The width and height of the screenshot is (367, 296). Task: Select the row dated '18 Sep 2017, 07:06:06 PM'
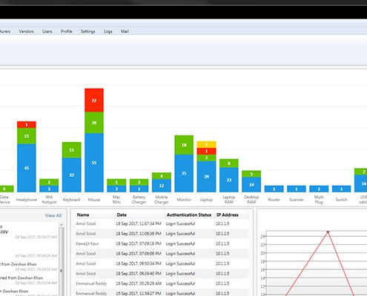click(x=162, y=254)
